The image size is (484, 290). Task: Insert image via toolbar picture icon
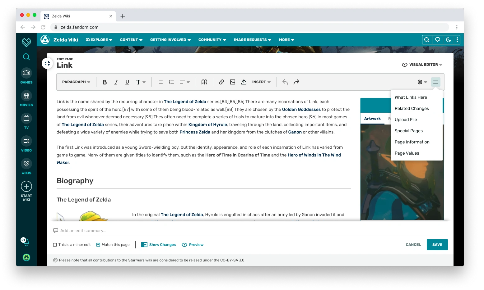tap(233, 82)
